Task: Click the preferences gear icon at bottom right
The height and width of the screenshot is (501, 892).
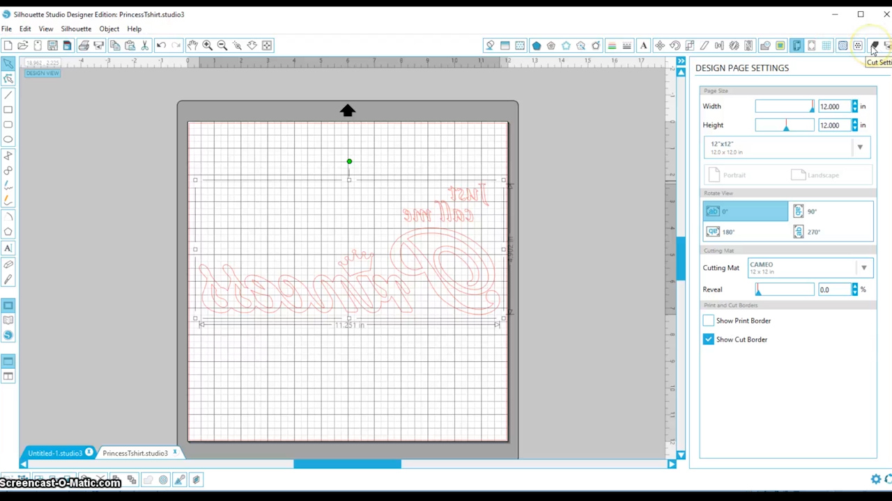Action: (x=876, y=479)
